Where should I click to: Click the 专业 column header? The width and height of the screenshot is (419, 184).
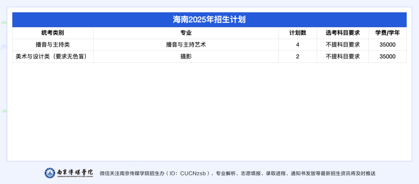coord(186,33)
